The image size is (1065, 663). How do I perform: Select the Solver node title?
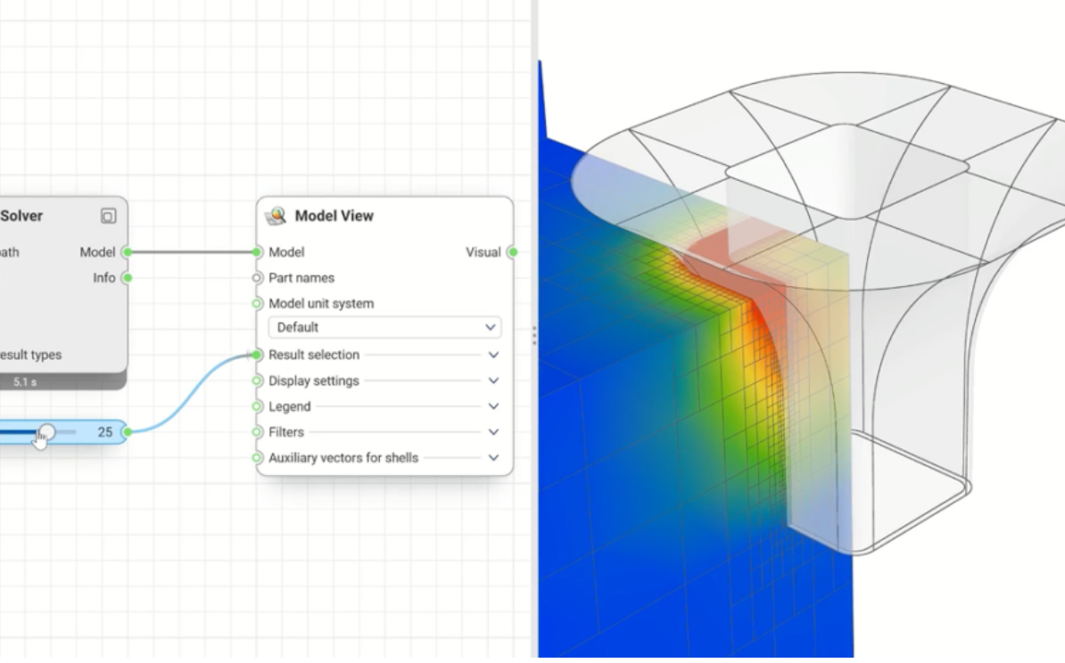click(x=21, y=216)
